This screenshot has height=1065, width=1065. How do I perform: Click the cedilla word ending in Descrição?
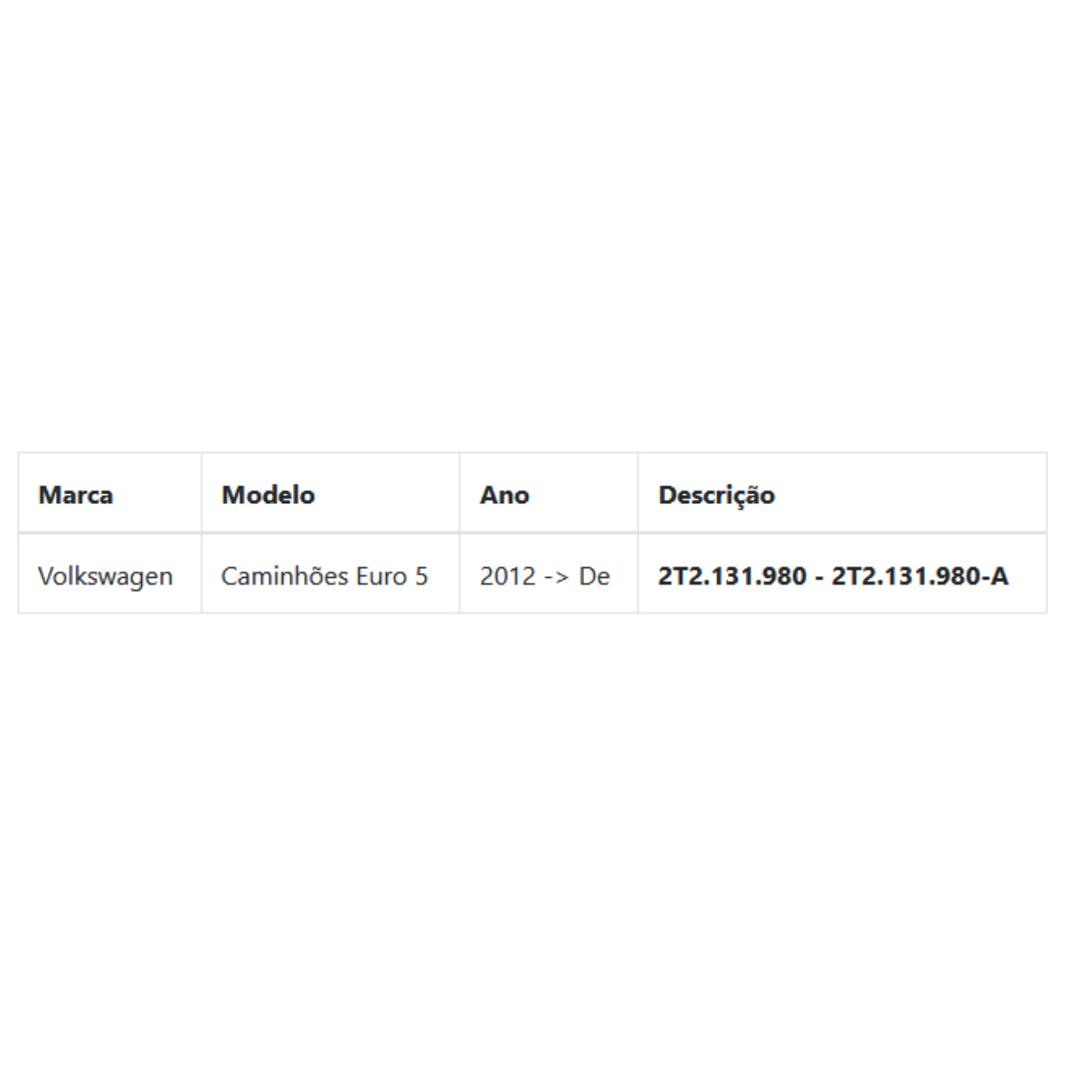coord(716,495)
